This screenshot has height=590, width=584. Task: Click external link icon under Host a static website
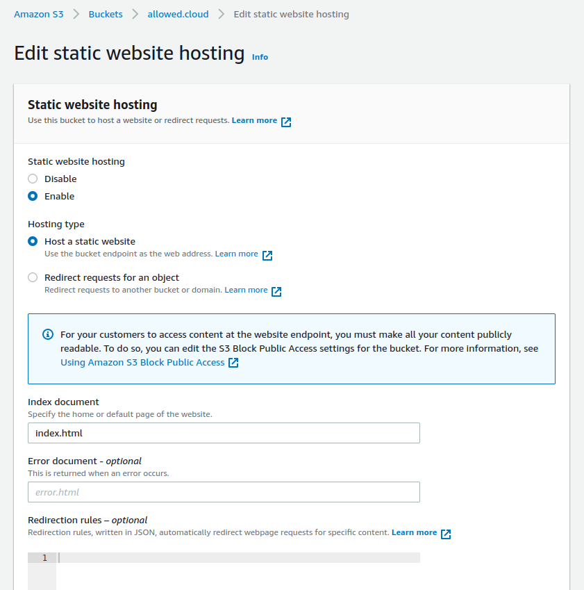[x=267, y=255]
